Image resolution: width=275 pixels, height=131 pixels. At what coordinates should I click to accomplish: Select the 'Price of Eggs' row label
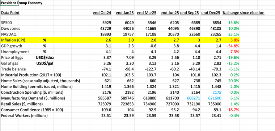click(x=12, y=57)
